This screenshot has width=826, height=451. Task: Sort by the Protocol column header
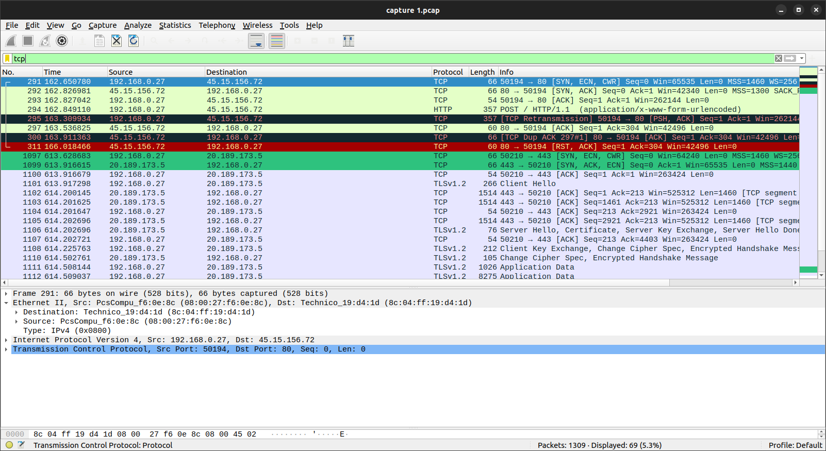[x=450, y=72]
